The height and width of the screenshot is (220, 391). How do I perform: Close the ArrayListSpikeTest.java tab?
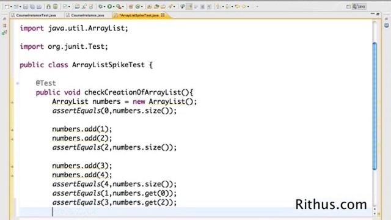[x=163, y=15]
